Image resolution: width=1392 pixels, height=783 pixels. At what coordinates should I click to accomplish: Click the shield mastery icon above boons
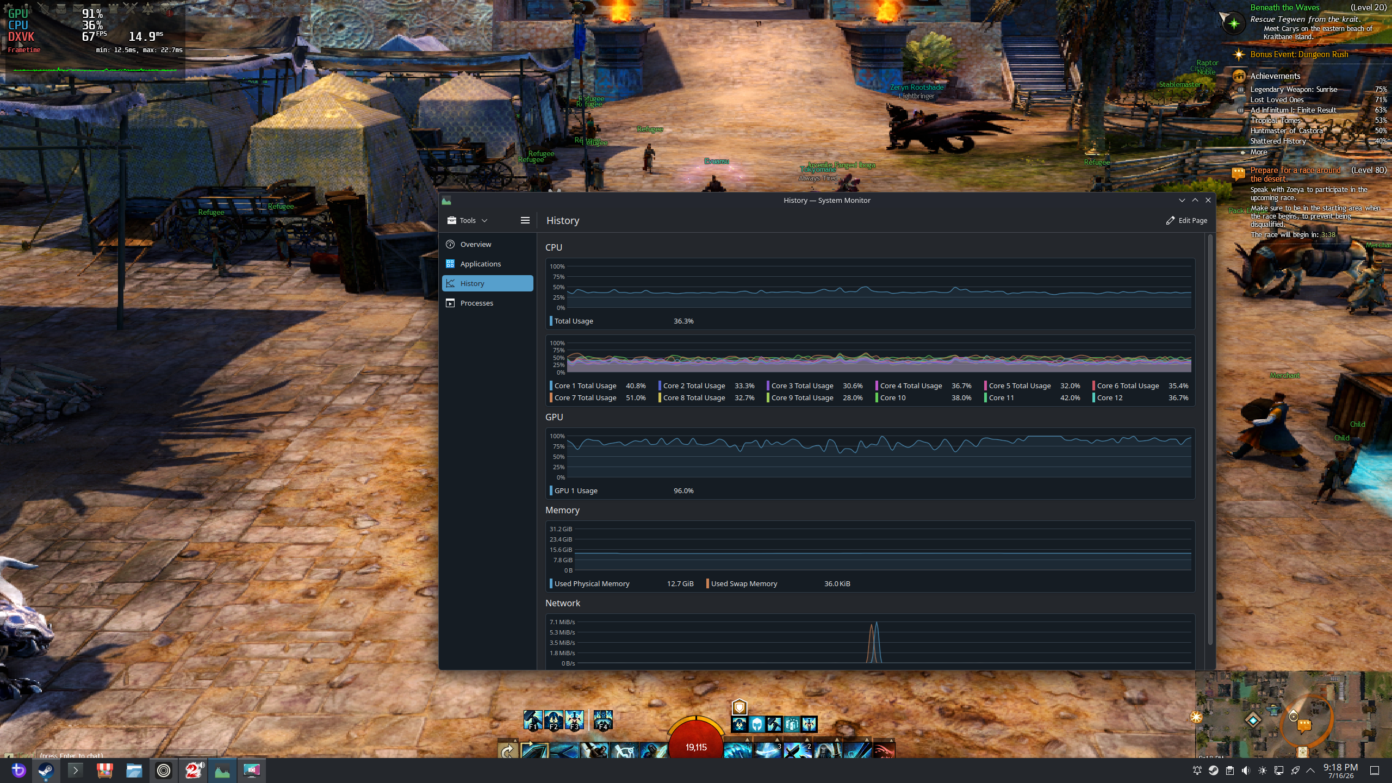point(739,707)
